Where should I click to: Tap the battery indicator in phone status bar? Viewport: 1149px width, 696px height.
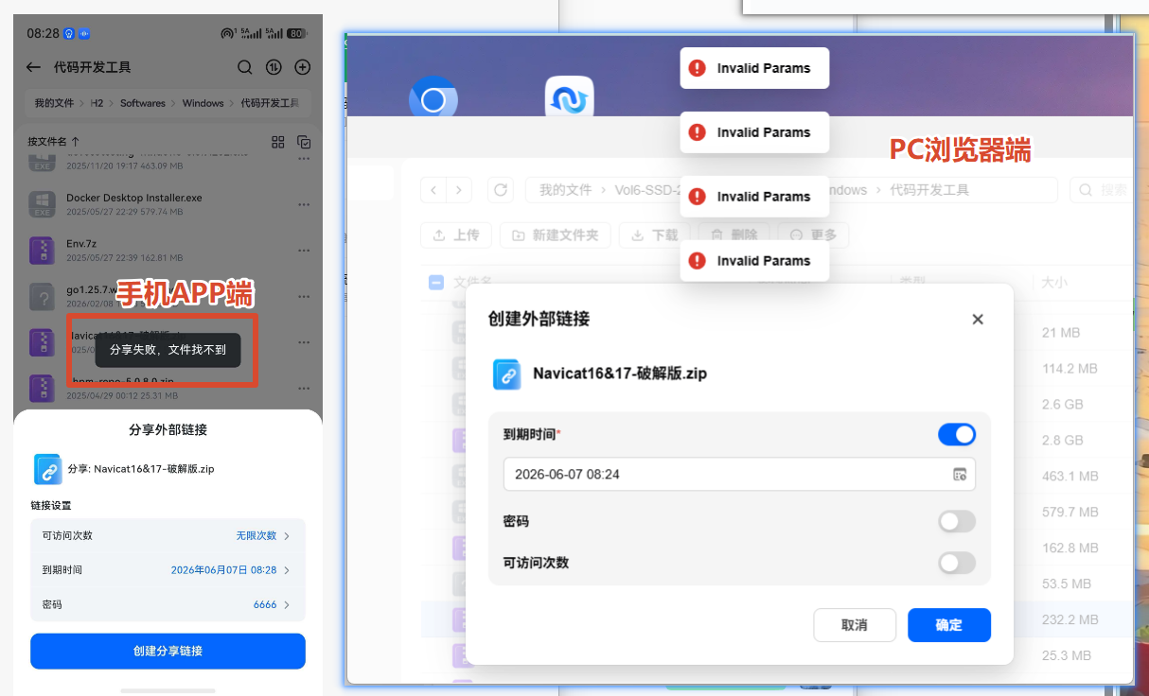[x=296, y=33]
